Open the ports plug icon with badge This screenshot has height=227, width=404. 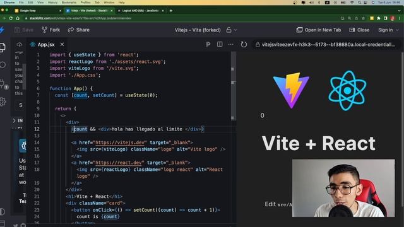tap(3, 84)
